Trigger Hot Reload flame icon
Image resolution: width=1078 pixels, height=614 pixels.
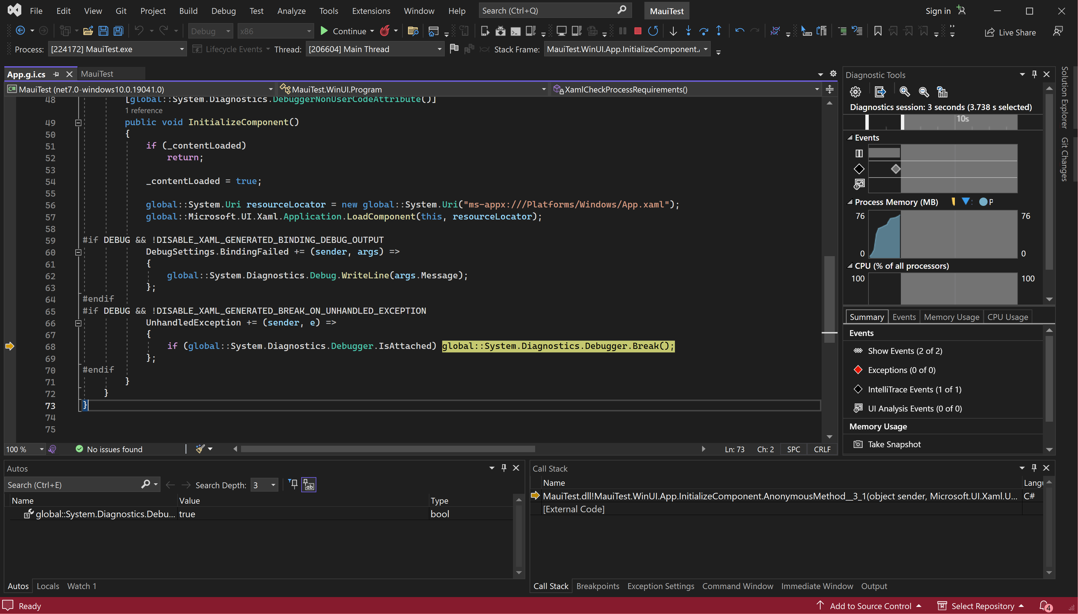tap(385, 31)
